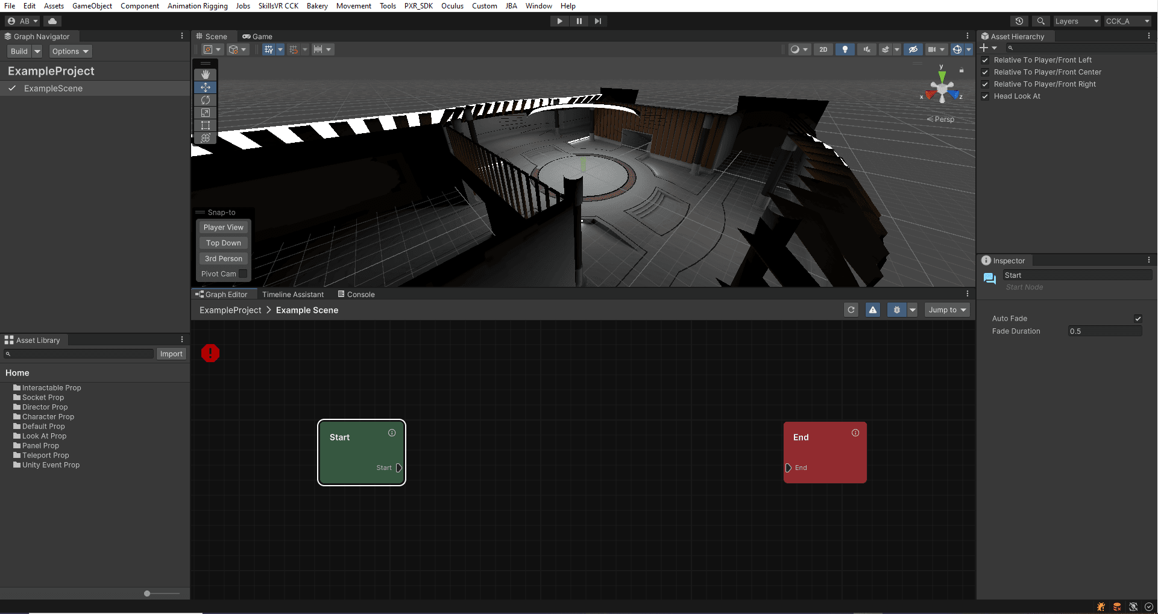Open the AB account dropdown

pyautogui.click(x=23, y=21)
